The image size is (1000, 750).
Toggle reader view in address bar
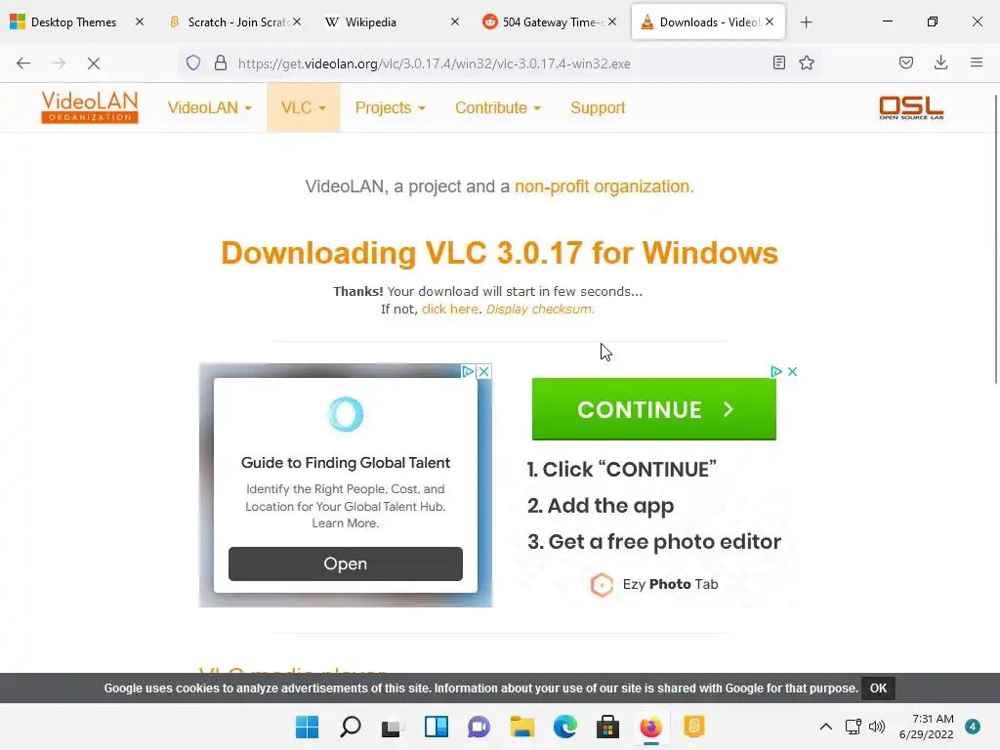pos(778,62)
